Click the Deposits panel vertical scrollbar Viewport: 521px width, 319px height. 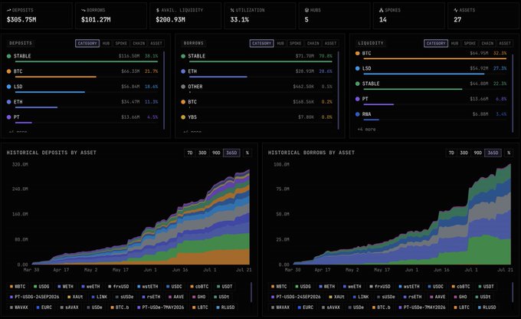click(164, 90)
